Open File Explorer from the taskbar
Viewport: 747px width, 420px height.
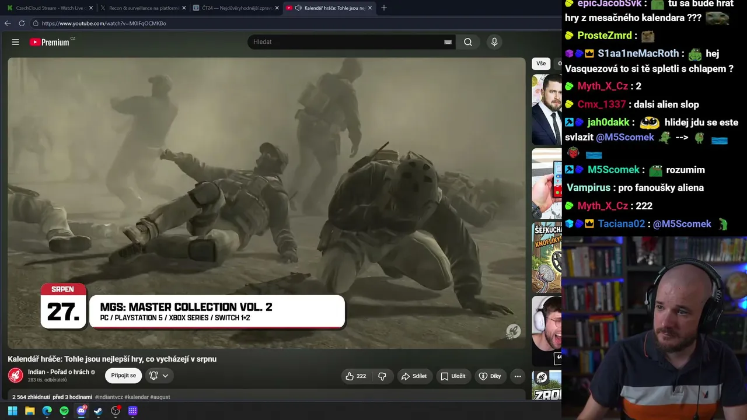(x=30, y=411)
